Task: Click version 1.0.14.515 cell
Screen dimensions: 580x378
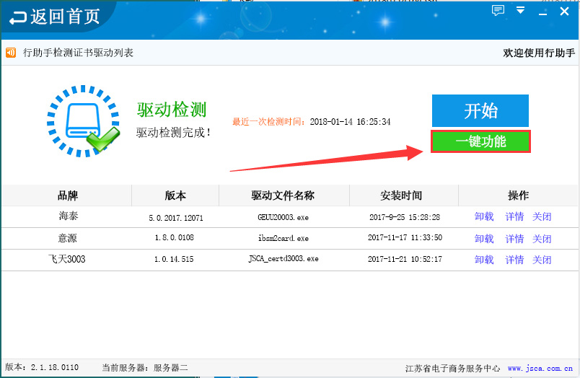Action: (174, 259)
